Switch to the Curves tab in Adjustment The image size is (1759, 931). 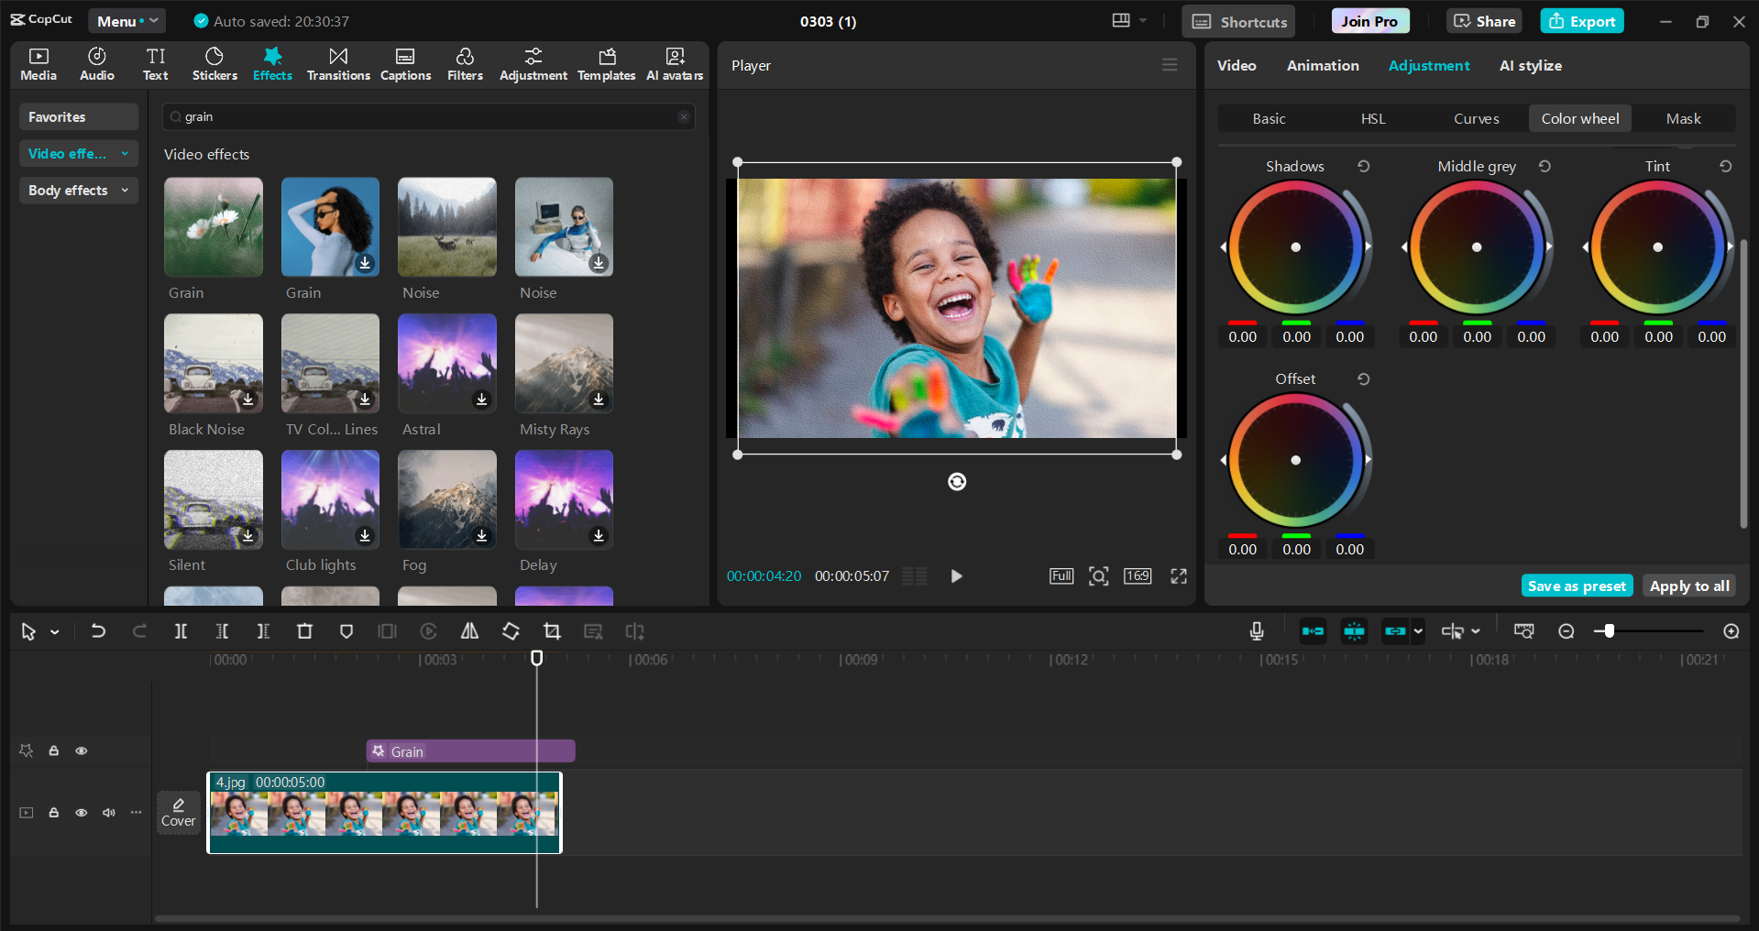(x=1476, y=118)
